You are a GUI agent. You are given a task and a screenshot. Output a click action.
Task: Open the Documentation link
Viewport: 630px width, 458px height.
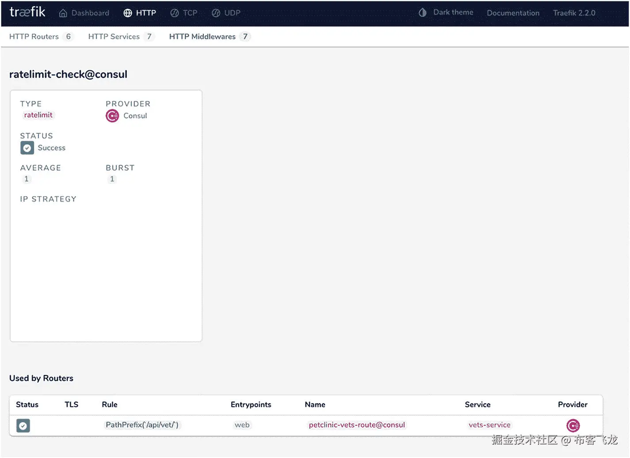point(513,13)
